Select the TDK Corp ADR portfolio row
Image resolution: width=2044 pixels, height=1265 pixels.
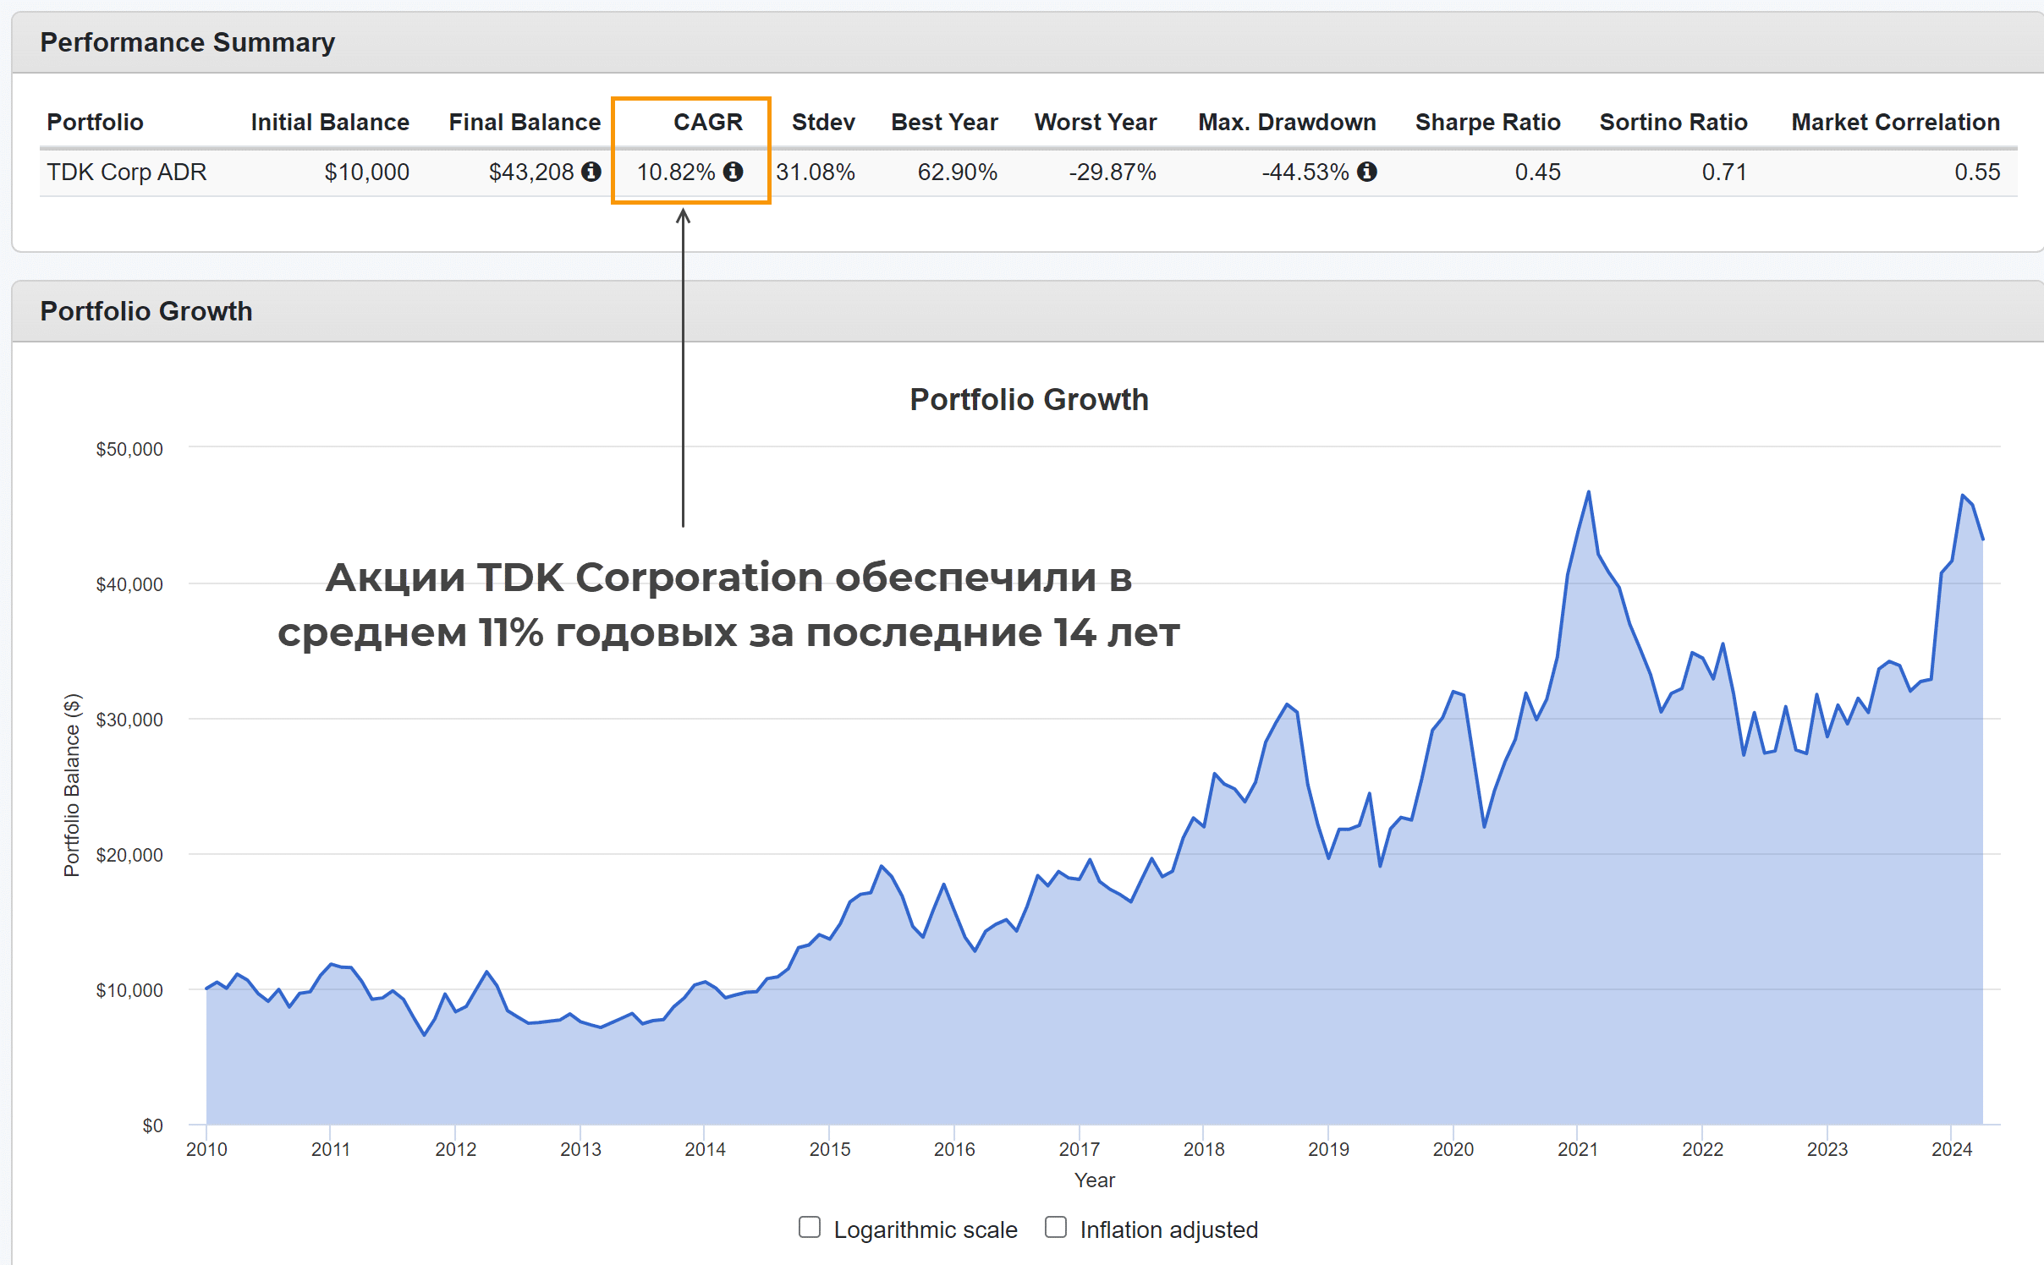127,172
